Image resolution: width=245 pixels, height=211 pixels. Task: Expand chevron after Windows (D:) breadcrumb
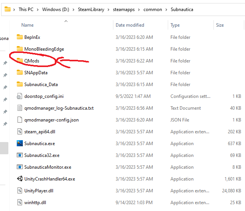(x=73, y=10)
